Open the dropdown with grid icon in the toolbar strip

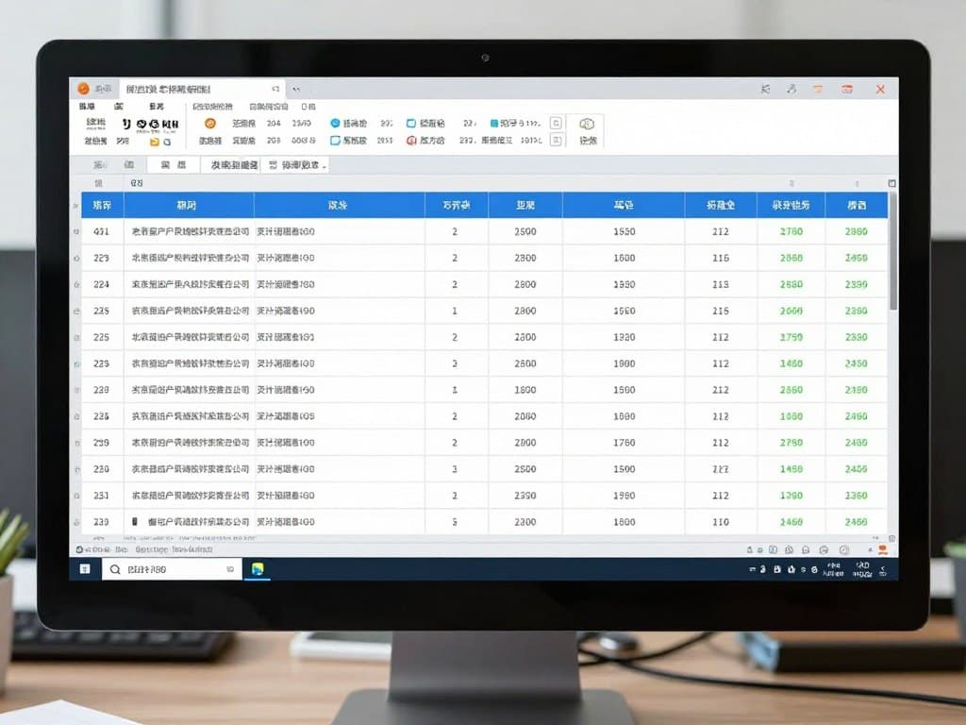coord(297,165)
